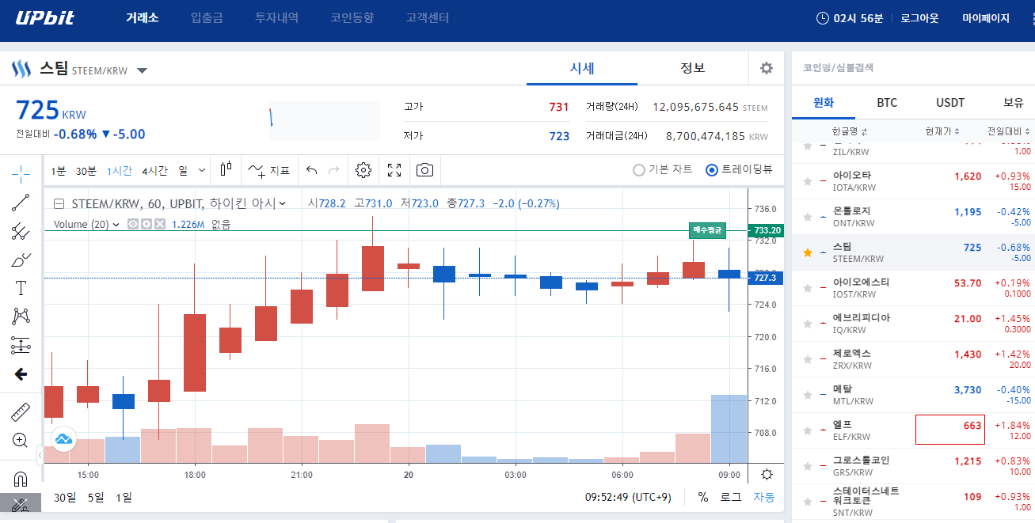Toggle magnet mode in drawing toolbar
The image size is (1035, 523).
21,479
